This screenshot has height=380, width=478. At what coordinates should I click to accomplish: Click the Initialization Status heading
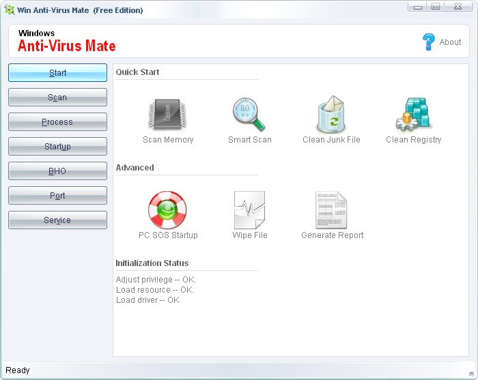pyautogui.click(x=152, y=263)
